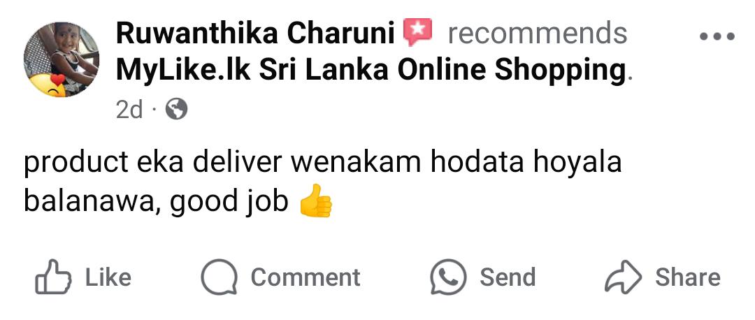Click the good job text in review
The image size is (755, 320).
[229, 202]
